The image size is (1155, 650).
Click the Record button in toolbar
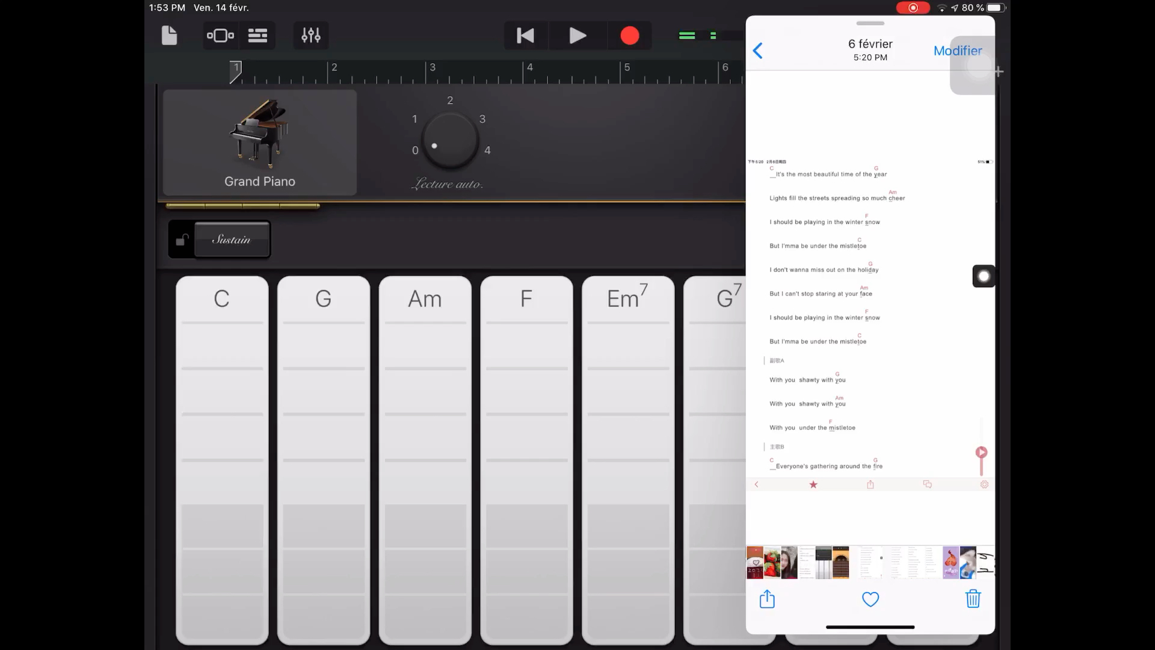point(629,35)
